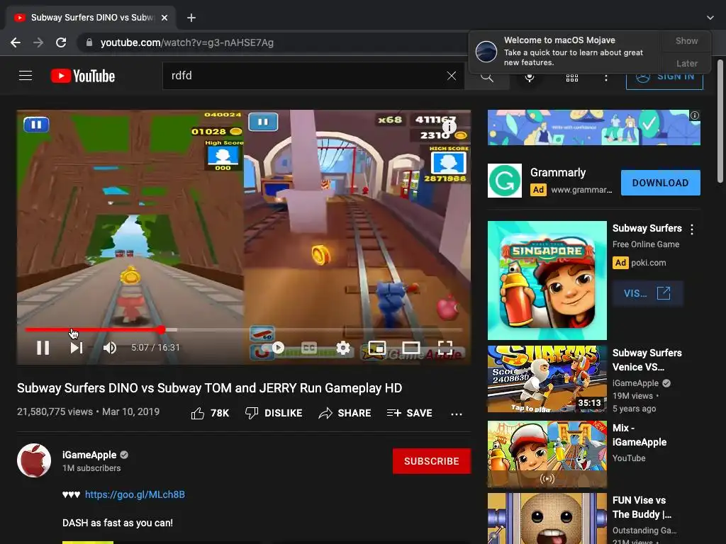The width and height of the screenshot is (726, 544).
Task: Mute the video volume
Action: pos(110,347)
